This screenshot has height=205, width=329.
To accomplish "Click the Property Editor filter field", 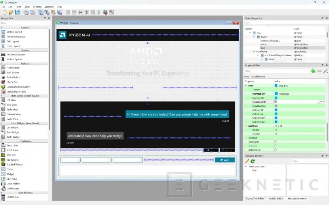I will pyautogui.click(x=276, y=71).
